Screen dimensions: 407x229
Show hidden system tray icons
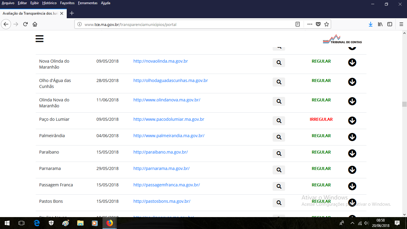point(352,223)
